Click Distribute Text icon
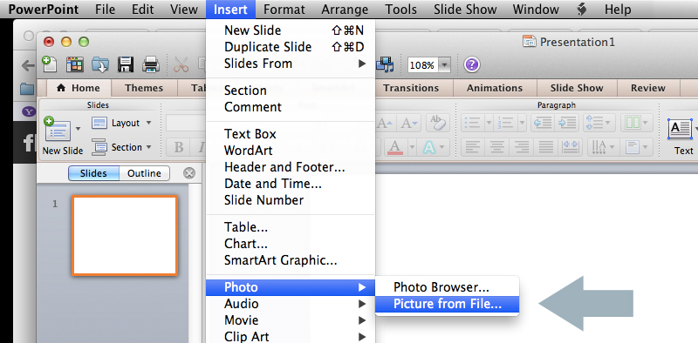 pos(571,146)
